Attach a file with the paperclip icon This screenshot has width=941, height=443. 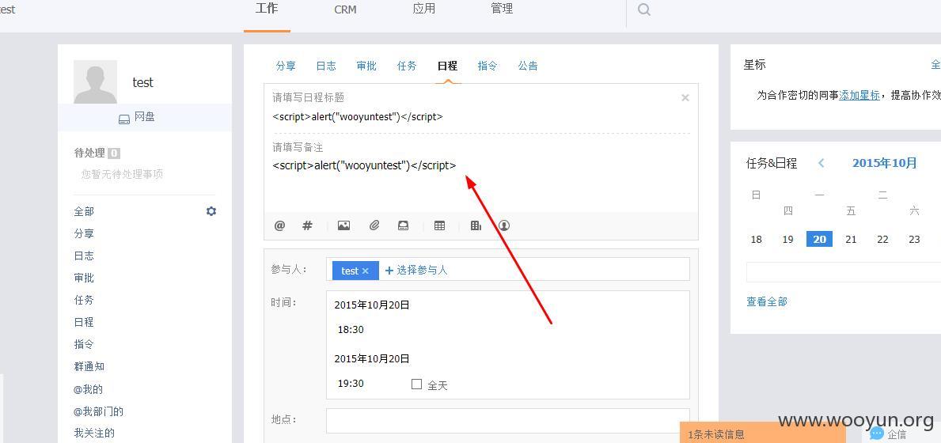tap(374, 225)
